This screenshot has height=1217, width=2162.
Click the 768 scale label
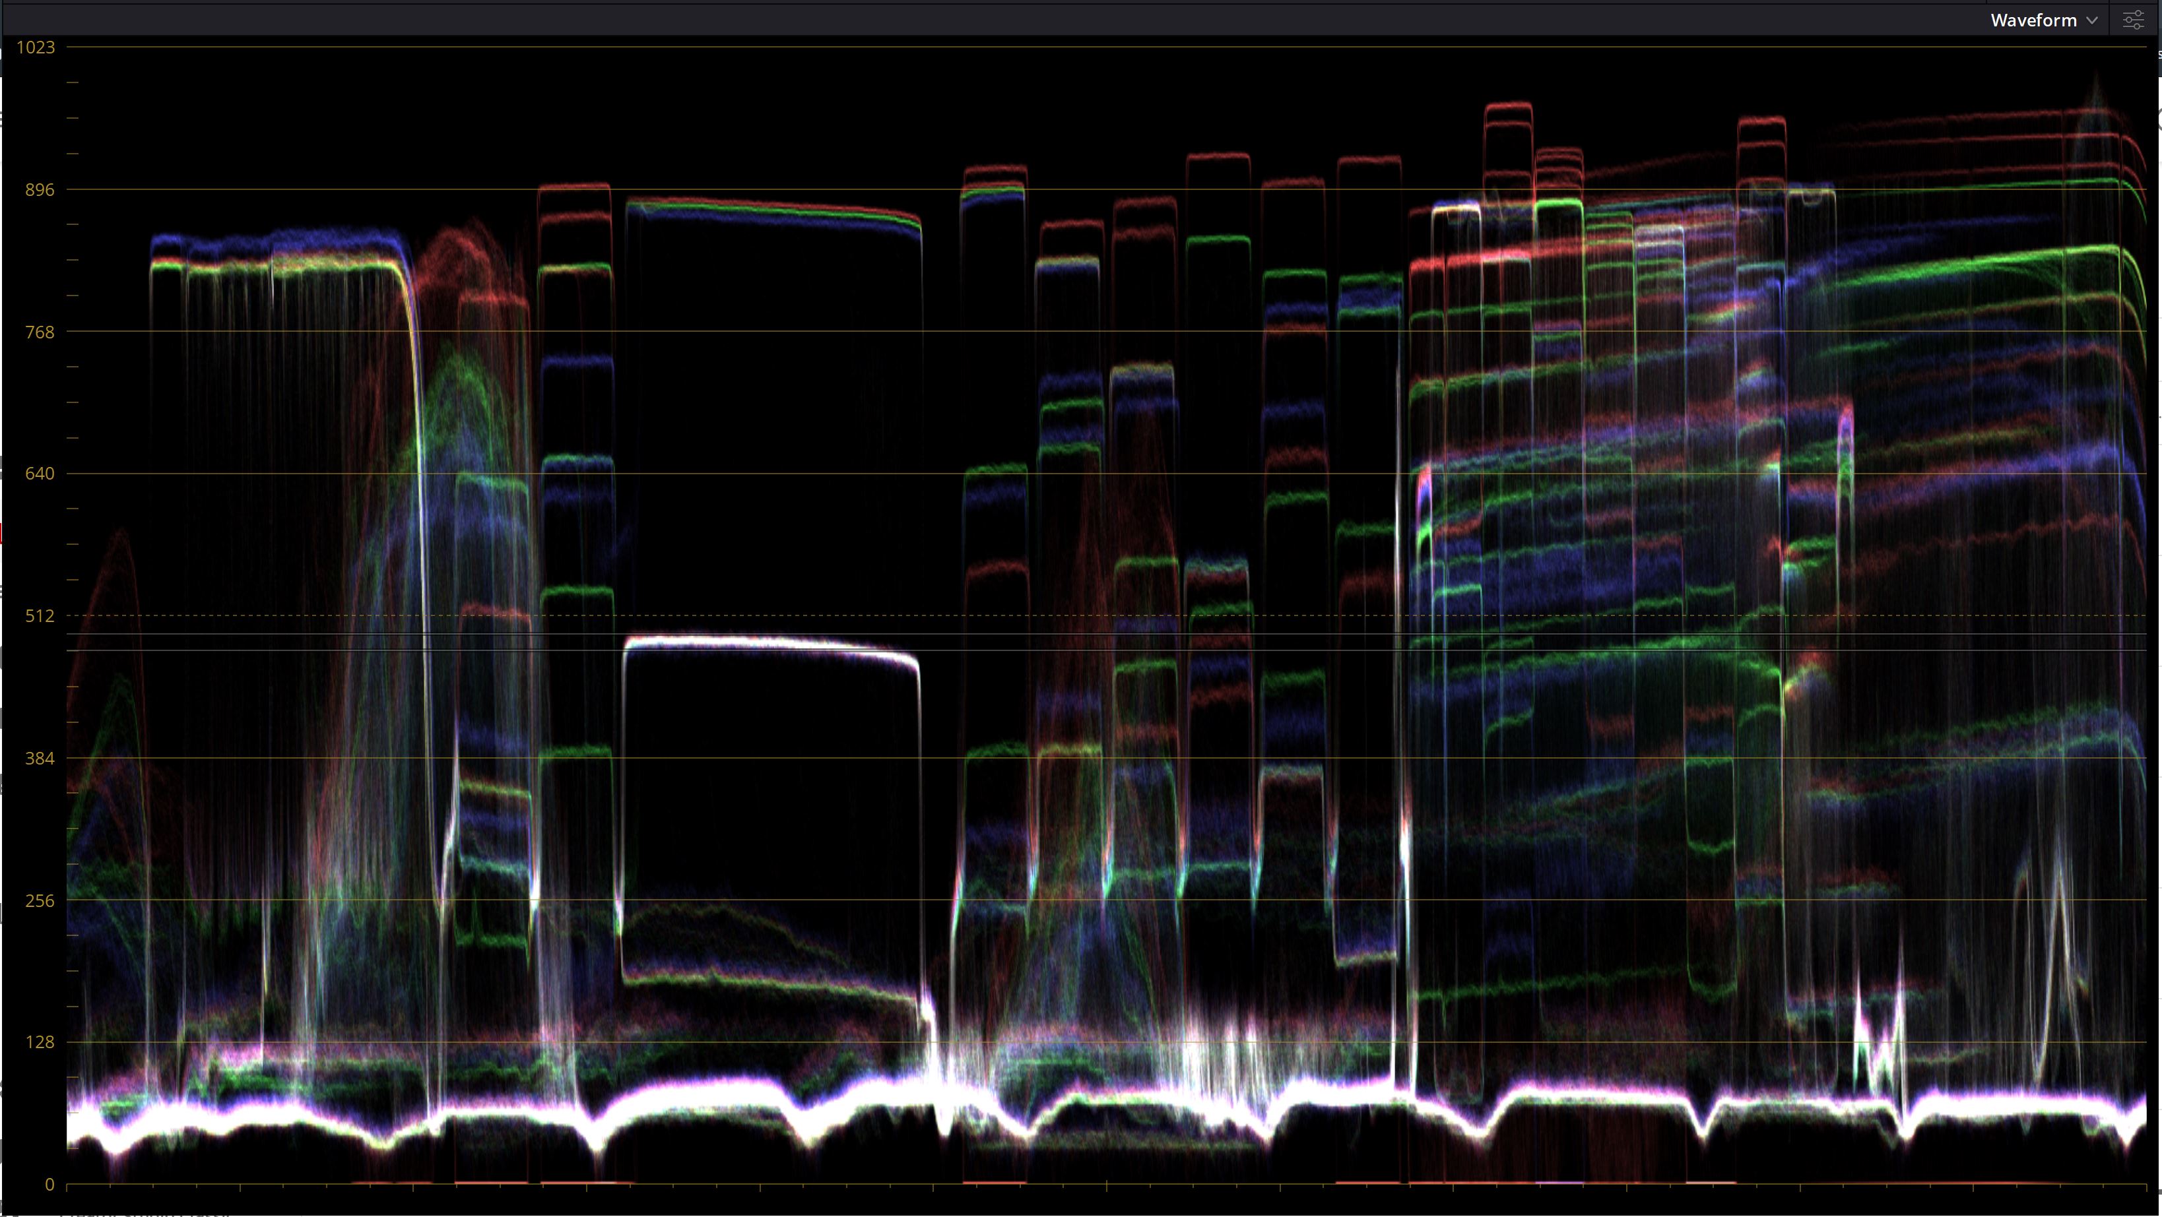pyautogui.click(x=40, y=332)
